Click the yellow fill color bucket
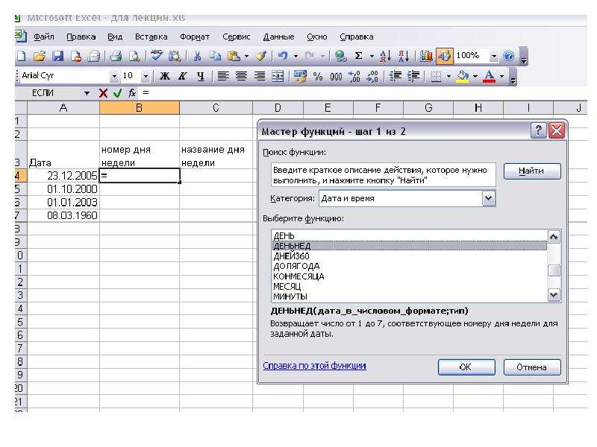Screen dimensions: 597x447 [463, 76]
